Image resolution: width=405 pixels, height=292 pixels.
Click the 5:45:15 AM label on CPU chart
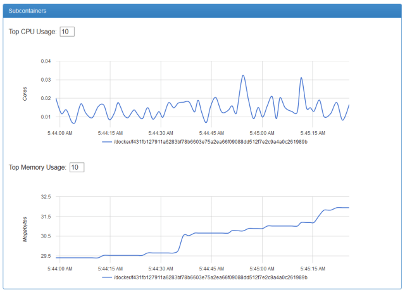(x=313, y=133)
